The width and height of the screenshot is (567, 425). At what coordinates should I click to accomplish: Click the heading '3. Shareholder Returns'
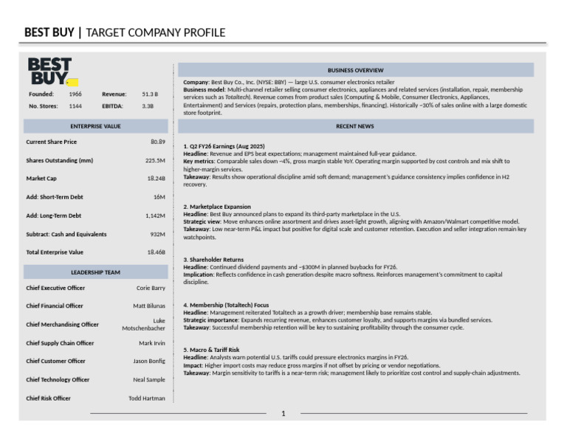213,260
